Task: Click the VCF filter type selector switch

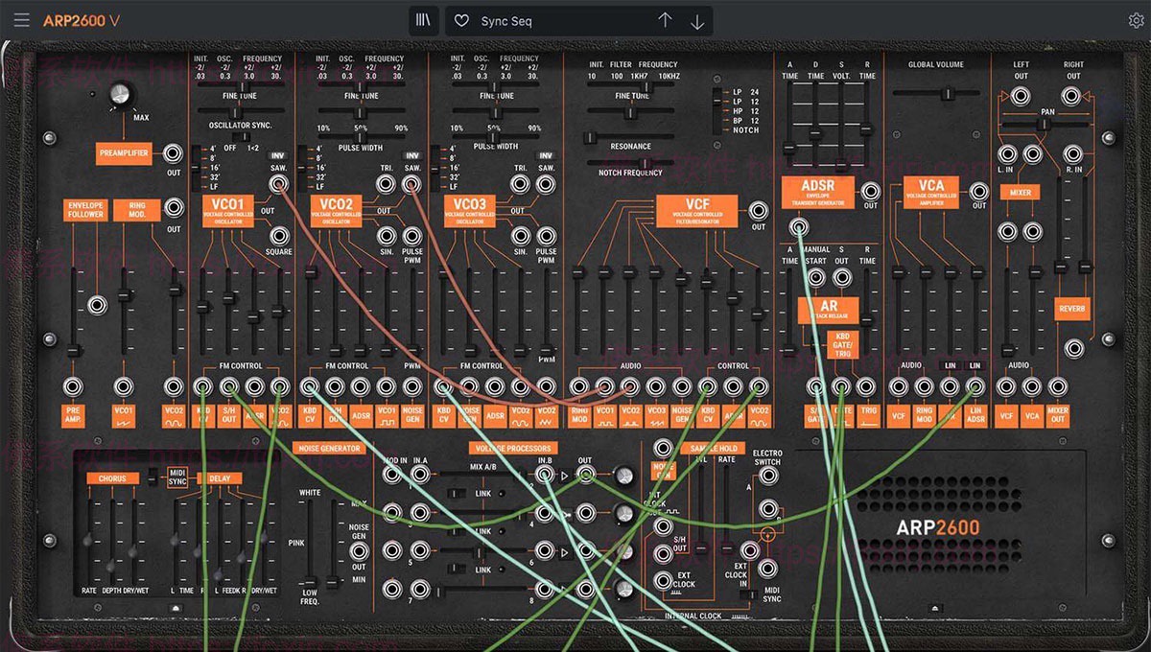Action: click(x=717, y=101)
